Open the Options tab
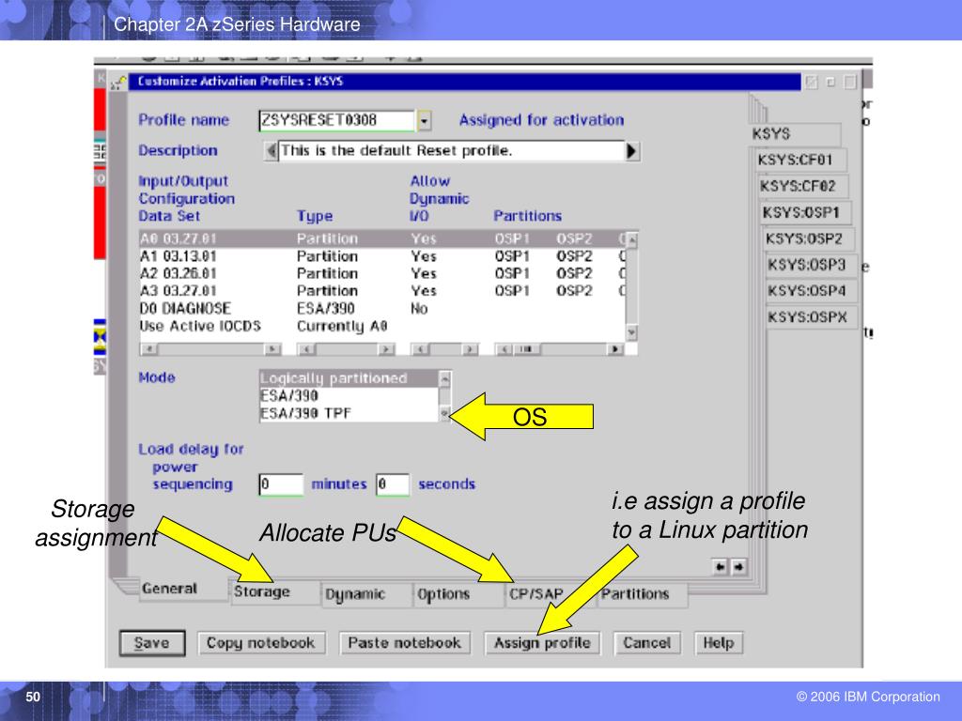 (443, 594)
